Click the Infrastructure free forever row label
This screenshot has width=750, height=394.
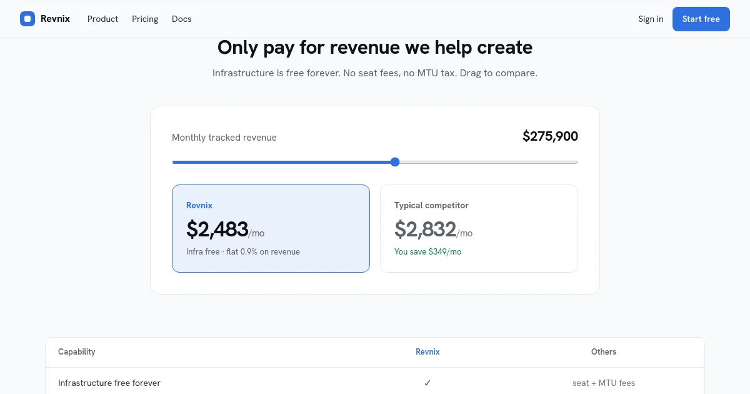click(109, 383)
